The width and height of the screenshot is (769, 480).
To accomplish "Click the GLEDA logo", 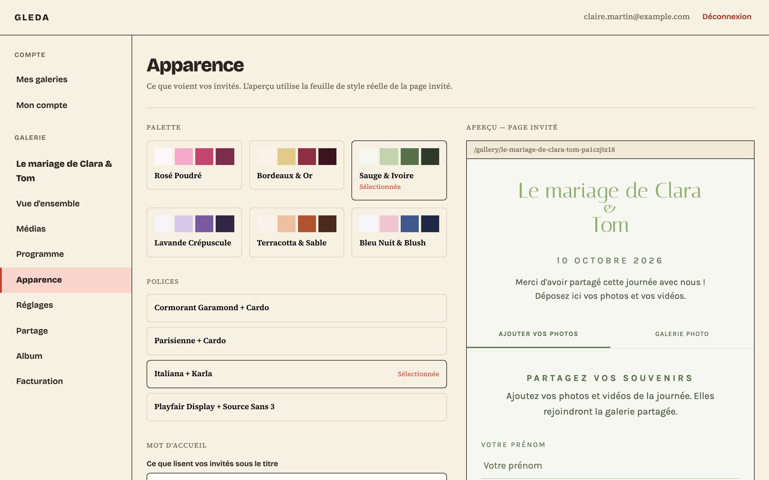I will (x=32, y=17).
